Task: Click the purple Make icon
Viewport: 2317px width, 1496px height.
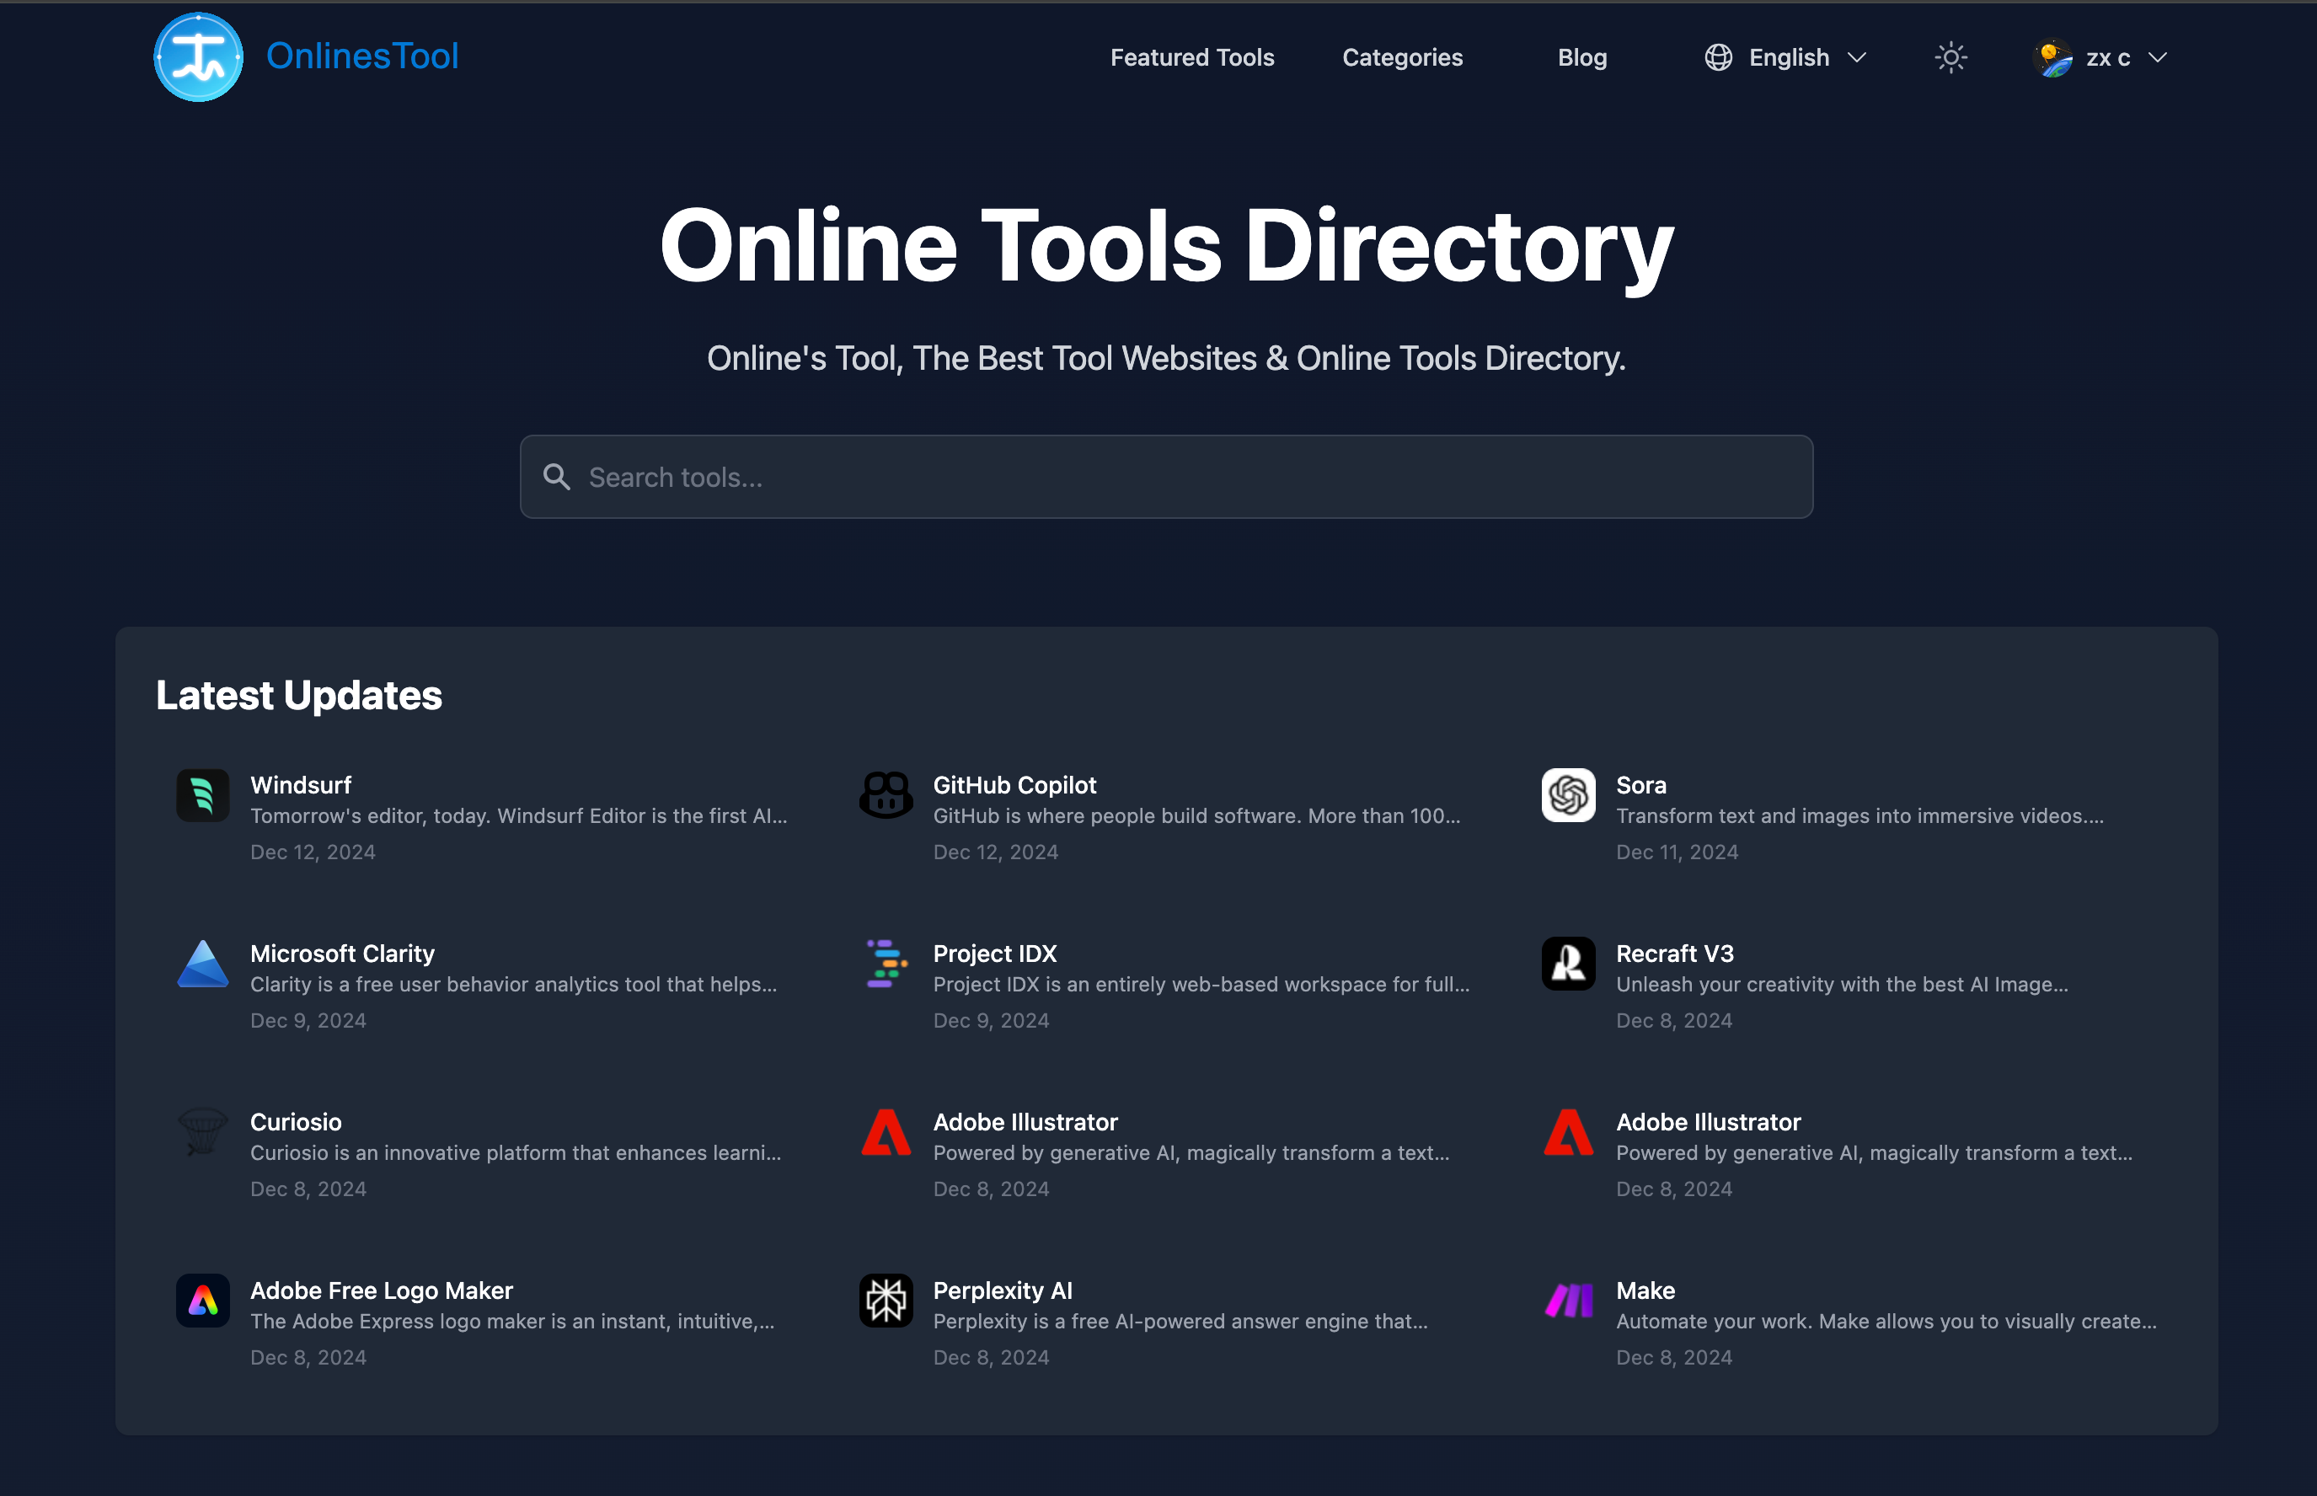Action: 1568,1301
